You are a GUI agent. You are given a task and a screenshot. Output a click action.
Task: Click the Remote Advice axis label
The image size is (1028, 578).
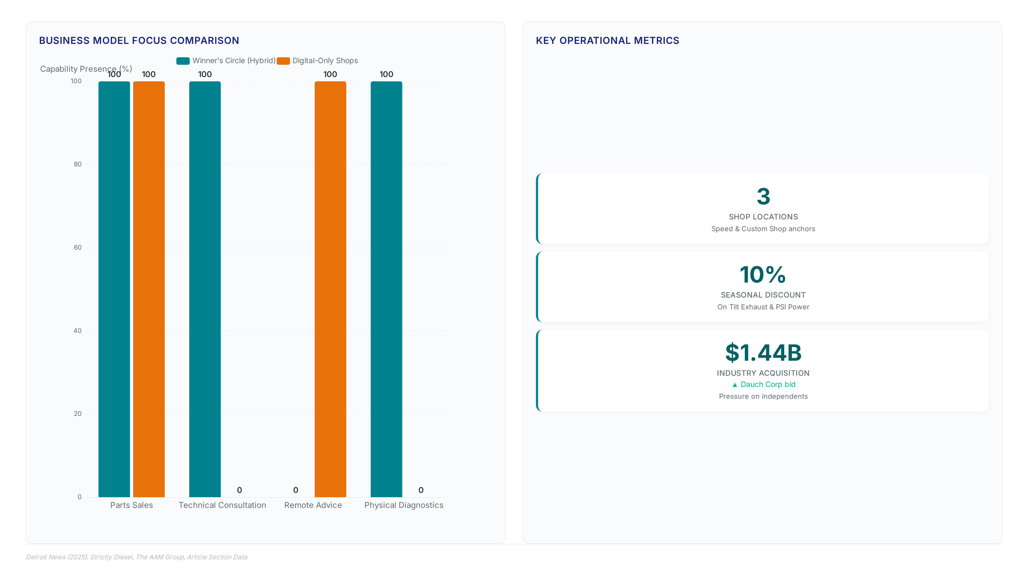pos(313,505)
